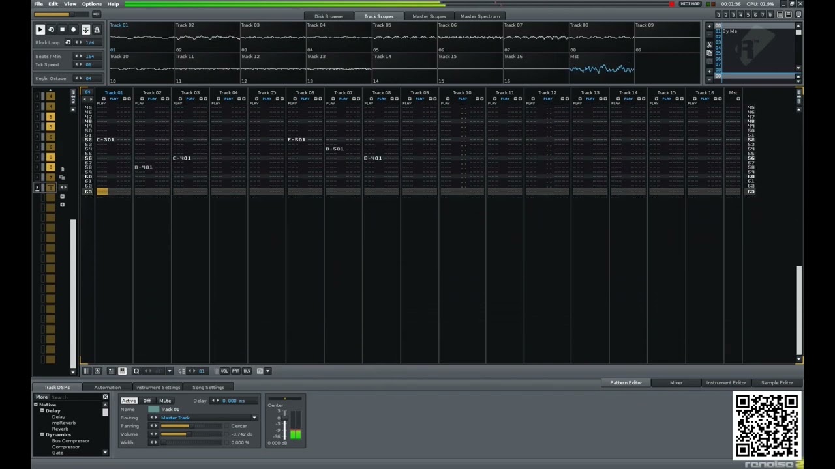This screenshot has width=835, height=469.
Task: Click the Beats / Min value 164
Action: (90, 57)
